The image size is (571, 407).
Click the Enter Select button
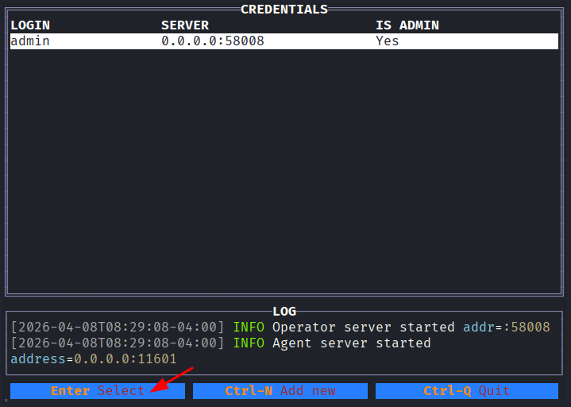(x=98, y=390)
